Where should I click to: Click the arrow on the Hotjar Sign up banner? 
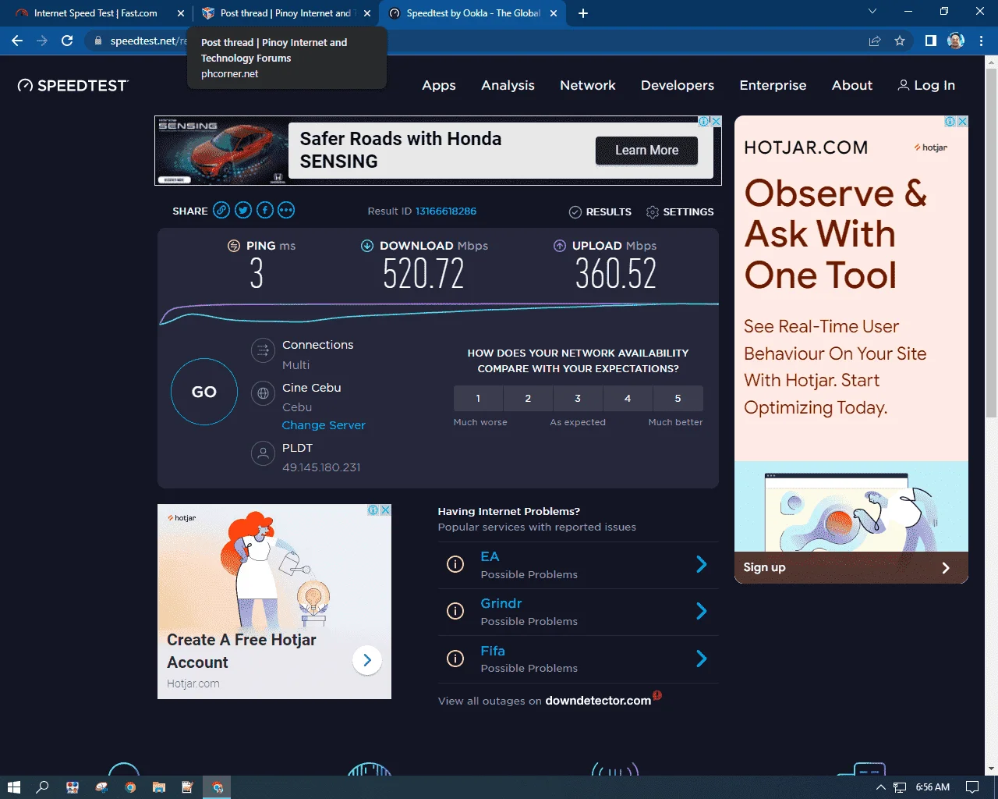(946, 568)
